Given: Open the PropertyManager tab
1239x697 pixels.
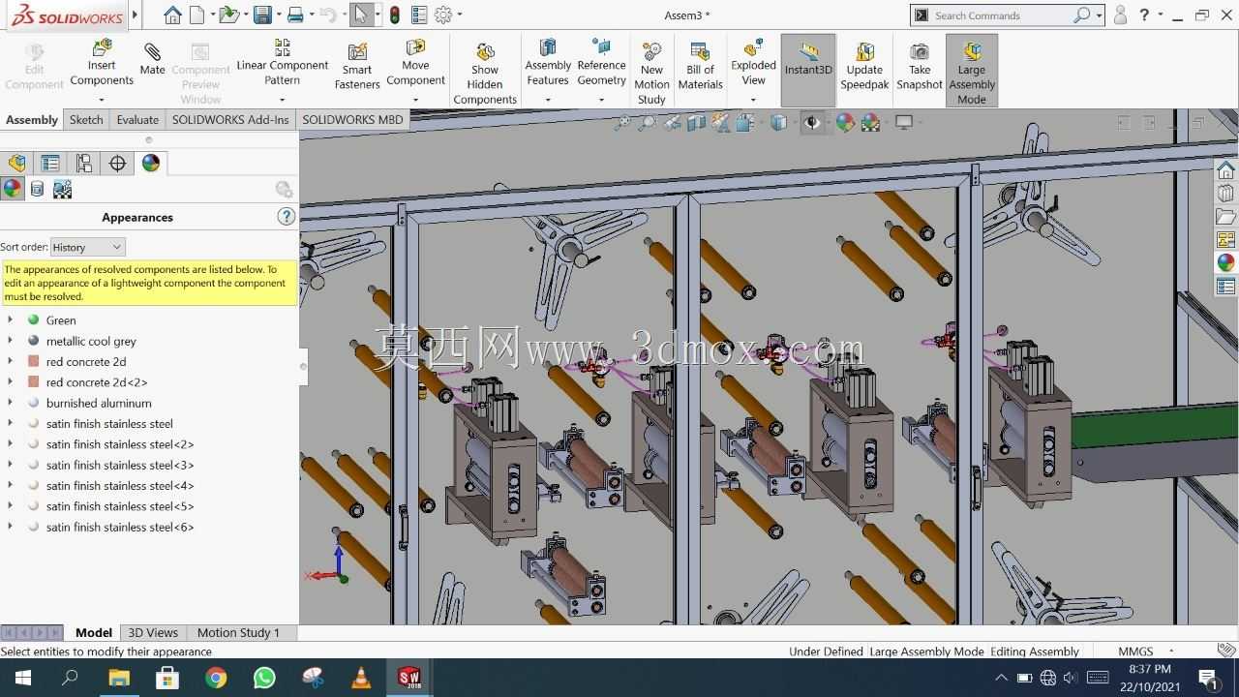Looking at the screenshot, I should 50,163.
